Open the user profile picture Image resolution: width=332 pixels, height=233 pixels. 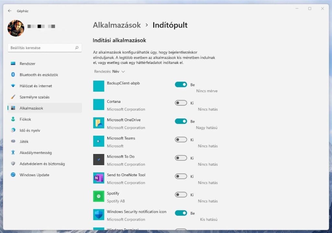(16, 28)
